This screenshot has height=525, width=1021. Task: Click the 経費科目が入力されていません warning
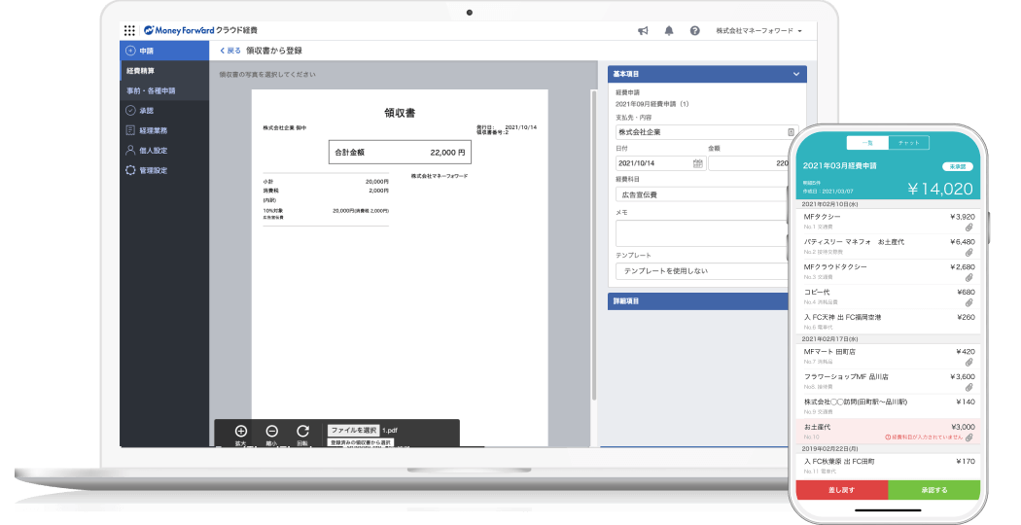(x=924, y=437)
